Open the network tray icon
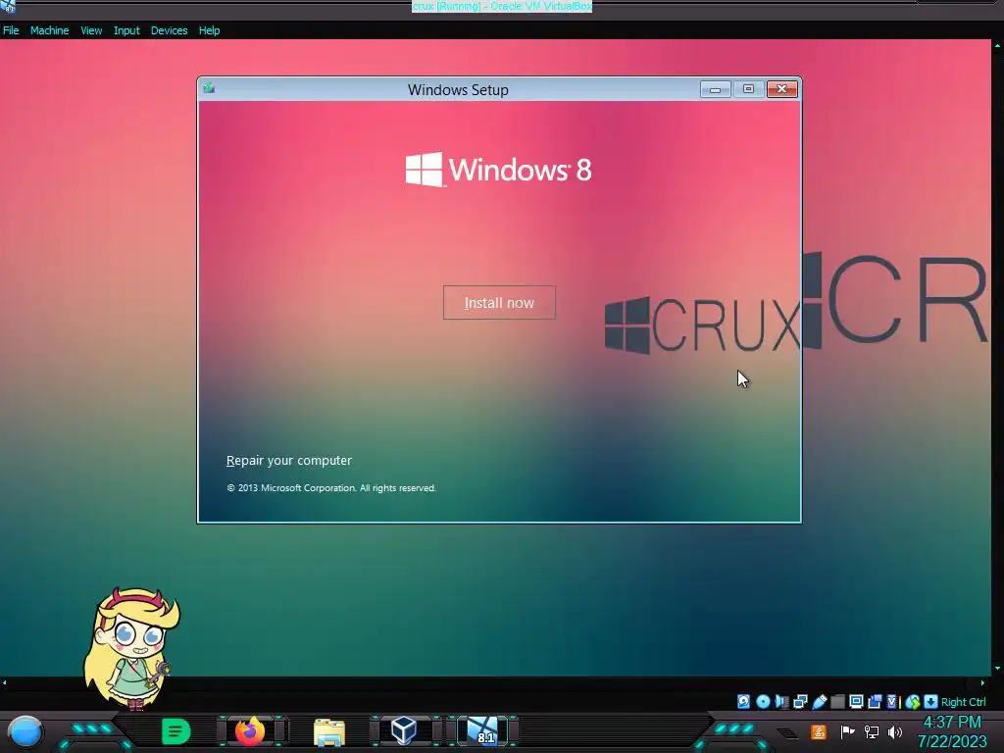The image size is (1004, 753). point(871,731)
